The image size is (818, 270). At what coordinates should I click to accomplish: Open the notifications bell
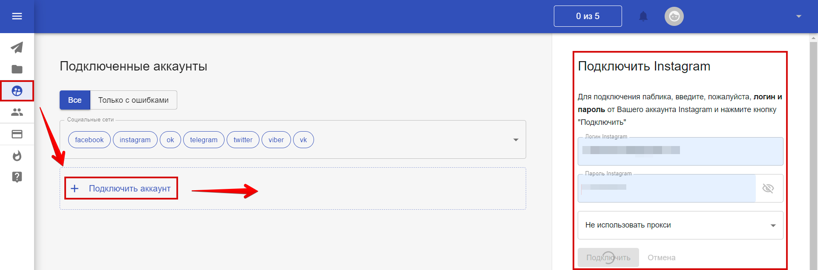point(643,16)
